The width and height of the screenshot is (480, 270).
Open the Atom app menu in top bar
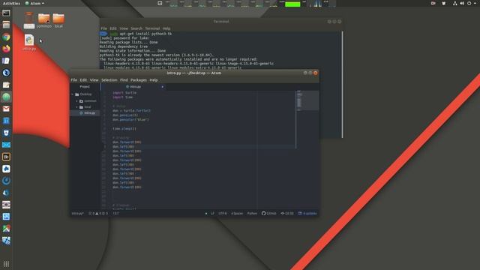click(34, 3)
